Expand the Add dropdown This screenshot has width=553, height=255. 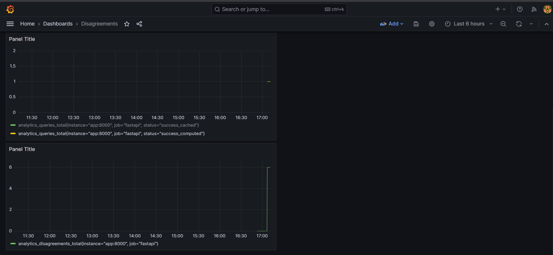tap(392, 24)
